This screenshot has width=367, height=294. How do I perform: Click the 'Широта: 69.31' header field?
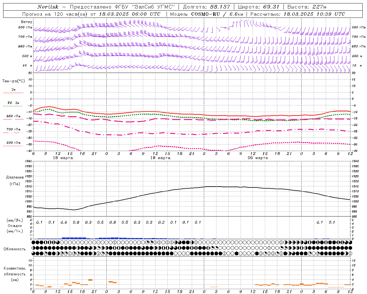pyautogui.click(x=258, y=7)
